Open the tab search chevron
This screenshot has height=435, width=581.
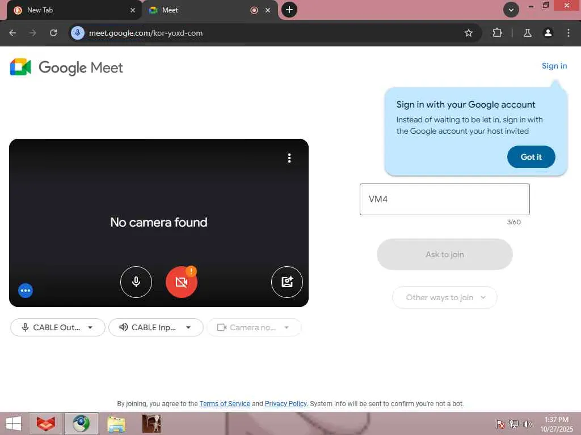click(511, 10)
